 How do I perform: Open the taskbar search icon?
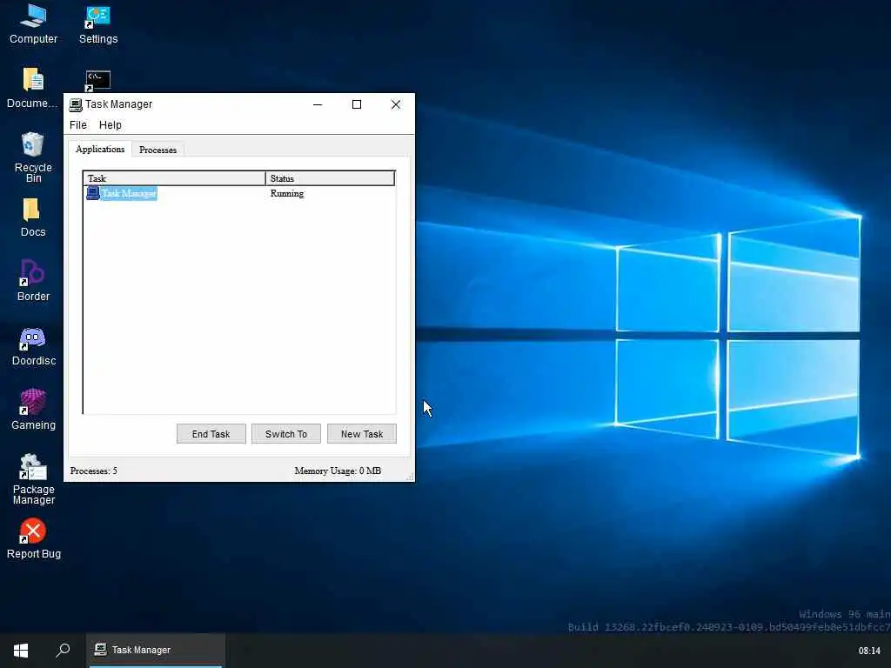[63, 651]
